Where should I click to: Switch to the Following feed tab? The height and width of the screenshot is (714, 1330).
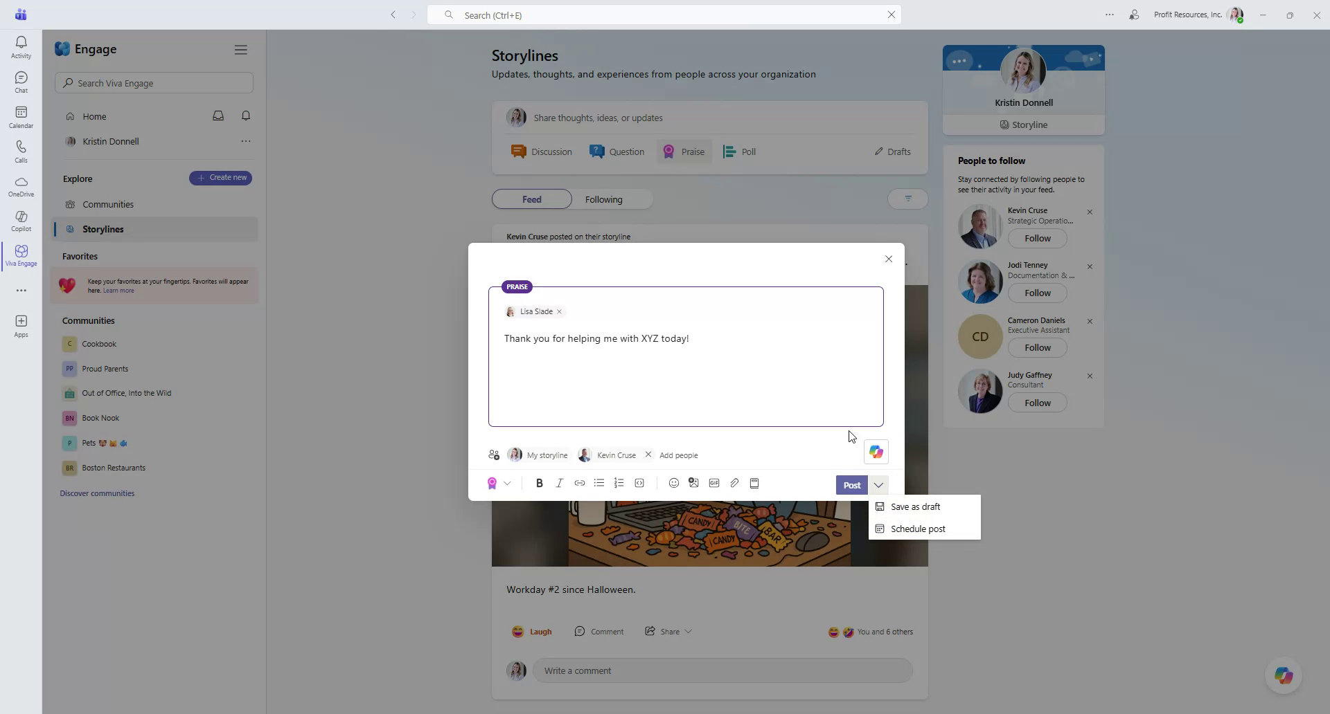(604, 199)
